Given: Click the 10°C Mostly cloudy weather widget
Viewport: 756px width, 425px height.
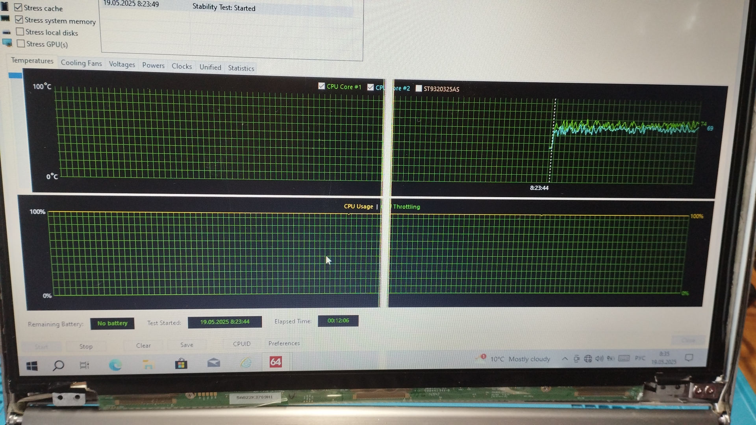Looking at the screenshot, I should tap(519, 359).
